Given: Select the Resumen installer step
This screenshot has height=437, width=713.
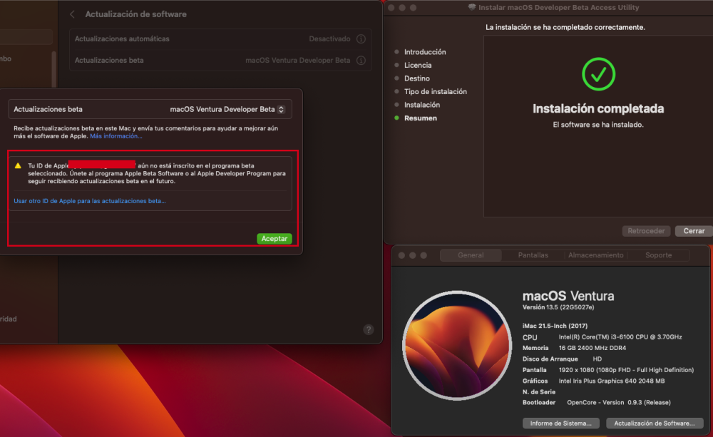Looking at the screenshot, I should [x=420, y=118].
